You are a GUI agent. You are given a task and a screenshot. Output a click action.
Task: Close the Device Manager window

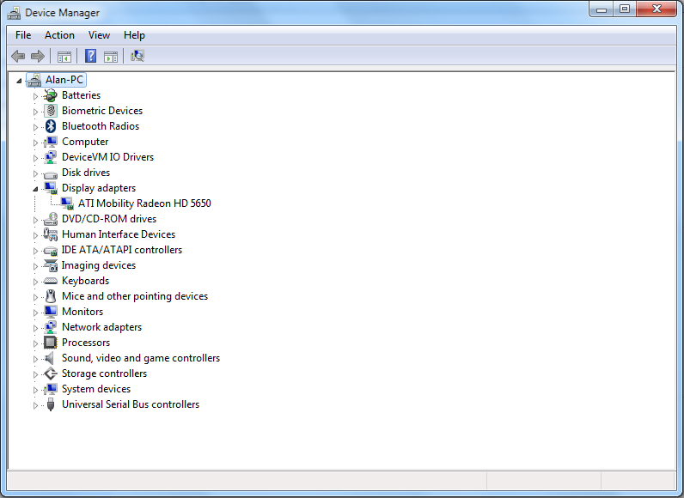click(657, 9)
